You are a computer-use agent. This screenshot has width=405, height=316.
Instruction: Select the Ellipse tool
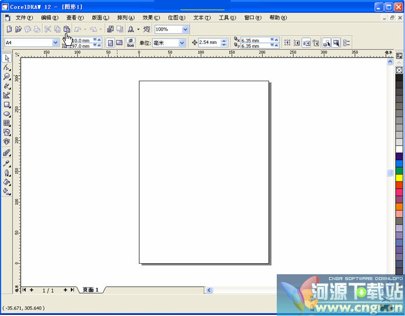[x=7, y=114]
